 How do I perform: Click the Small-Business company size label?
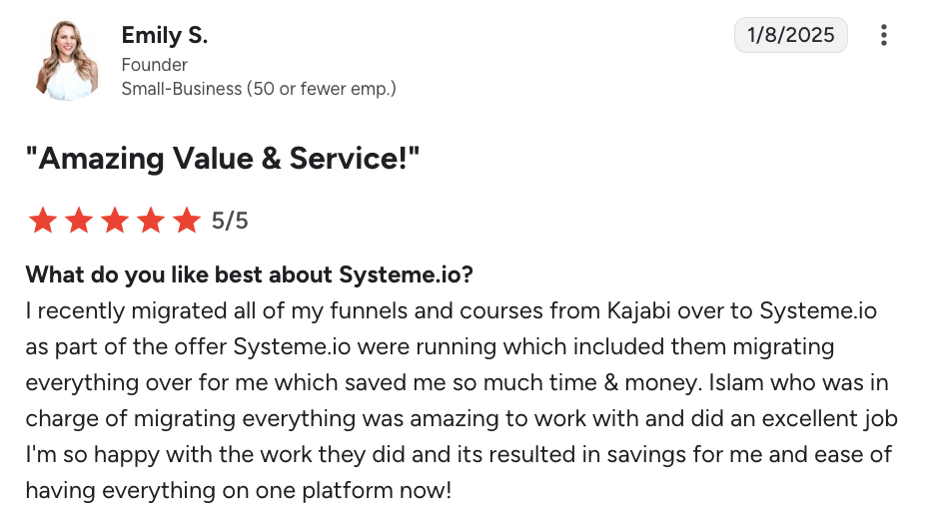[259, 89]
